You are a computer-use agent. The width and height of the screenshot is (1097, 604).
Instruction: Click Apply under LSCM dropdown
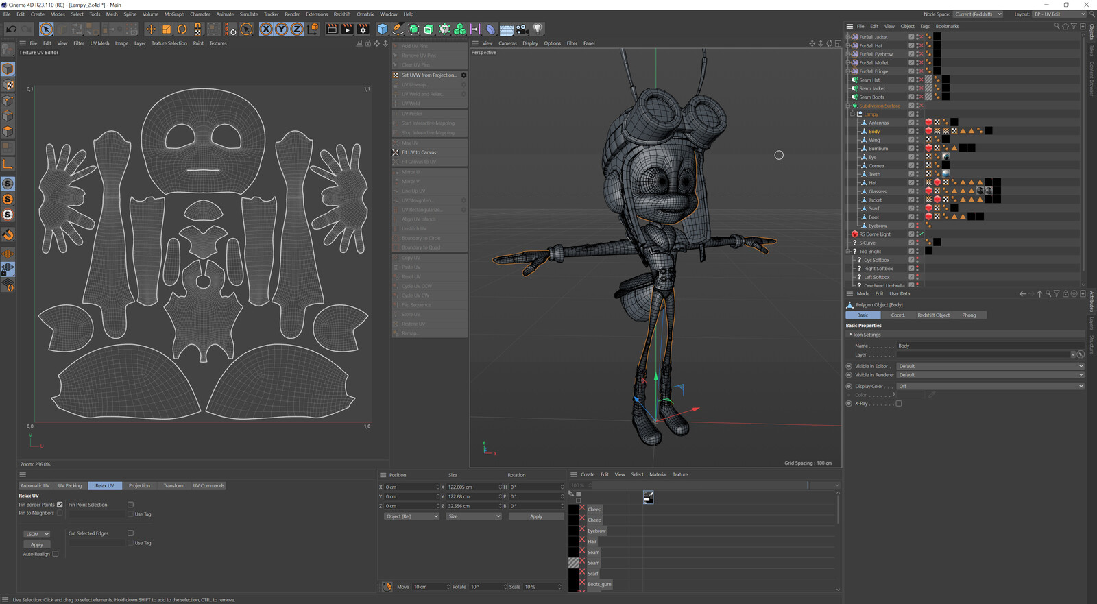pyautogui.click(x=37, y=544)
